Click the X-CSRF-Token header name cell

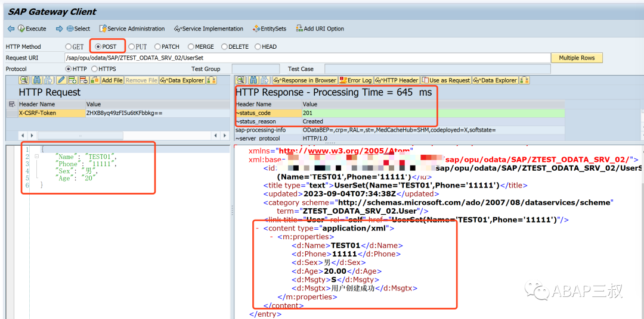(51, 112)
